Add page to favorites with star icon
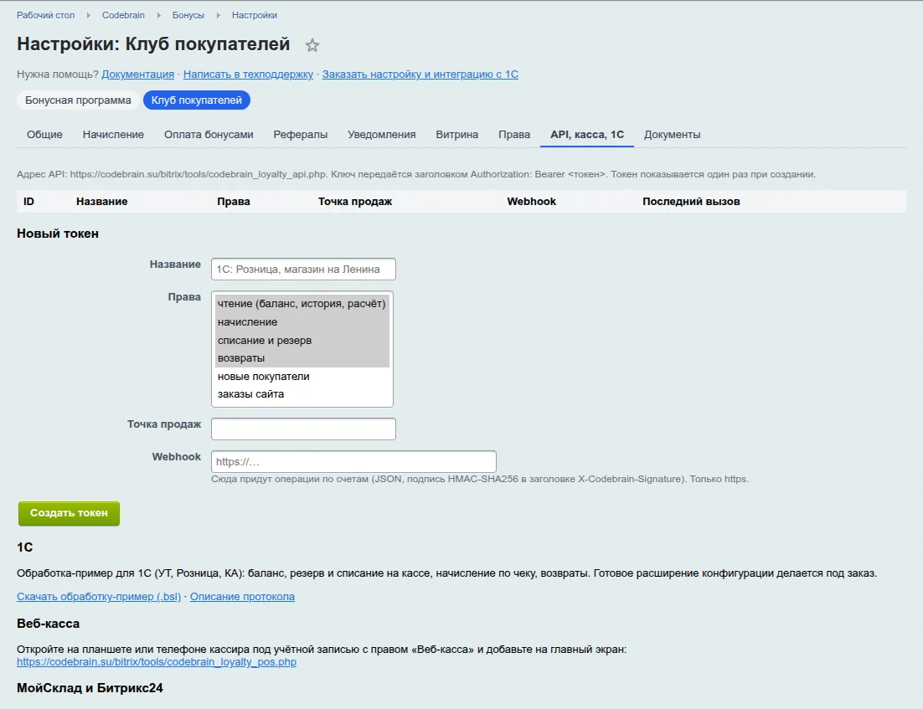Image resolution: width=923 pixels, height=709 pixels. pos(312,45)
